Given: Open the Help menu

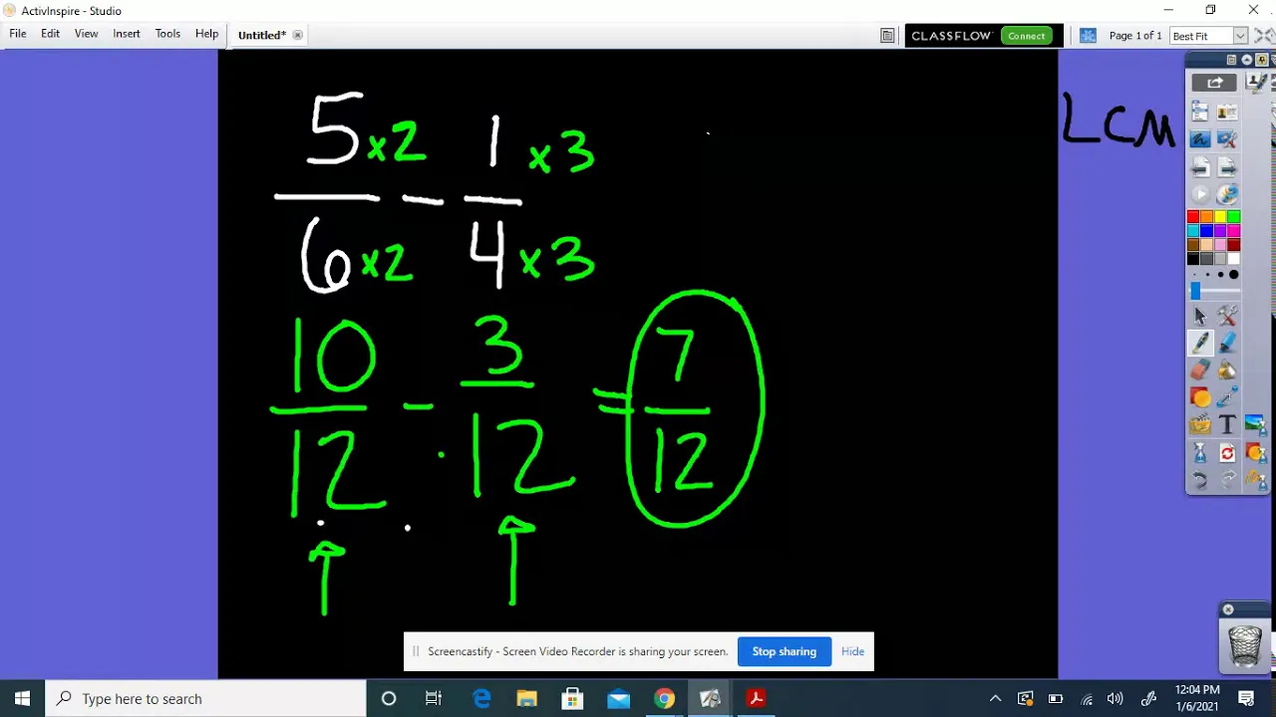Looking at the screenshot, I should point(206,34).
